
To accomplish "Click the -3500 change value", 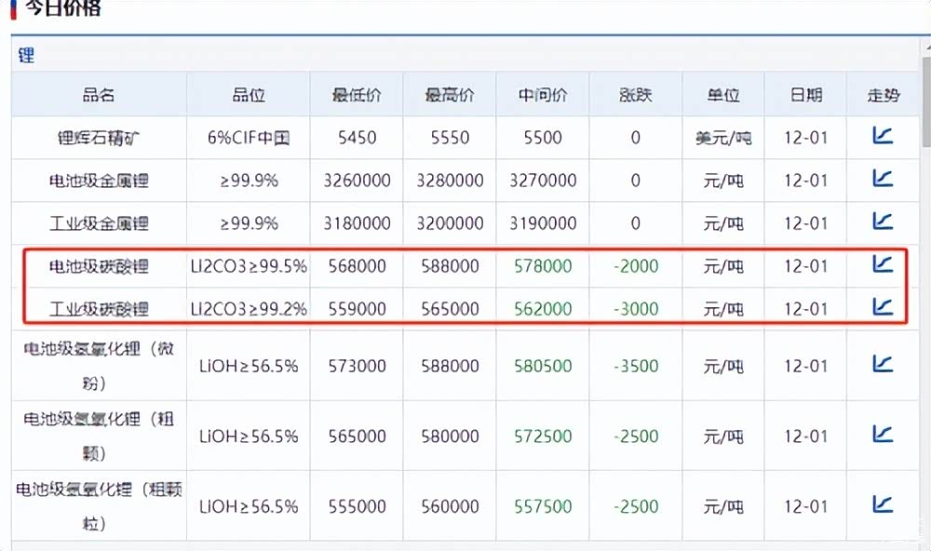I will click(636, 366).
